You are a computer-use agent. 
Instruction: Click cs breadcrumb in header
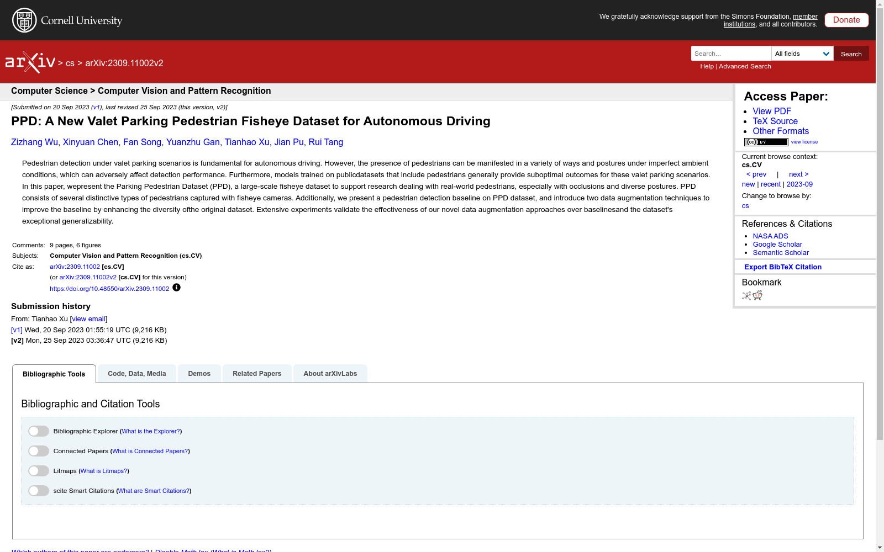[70, 63]
